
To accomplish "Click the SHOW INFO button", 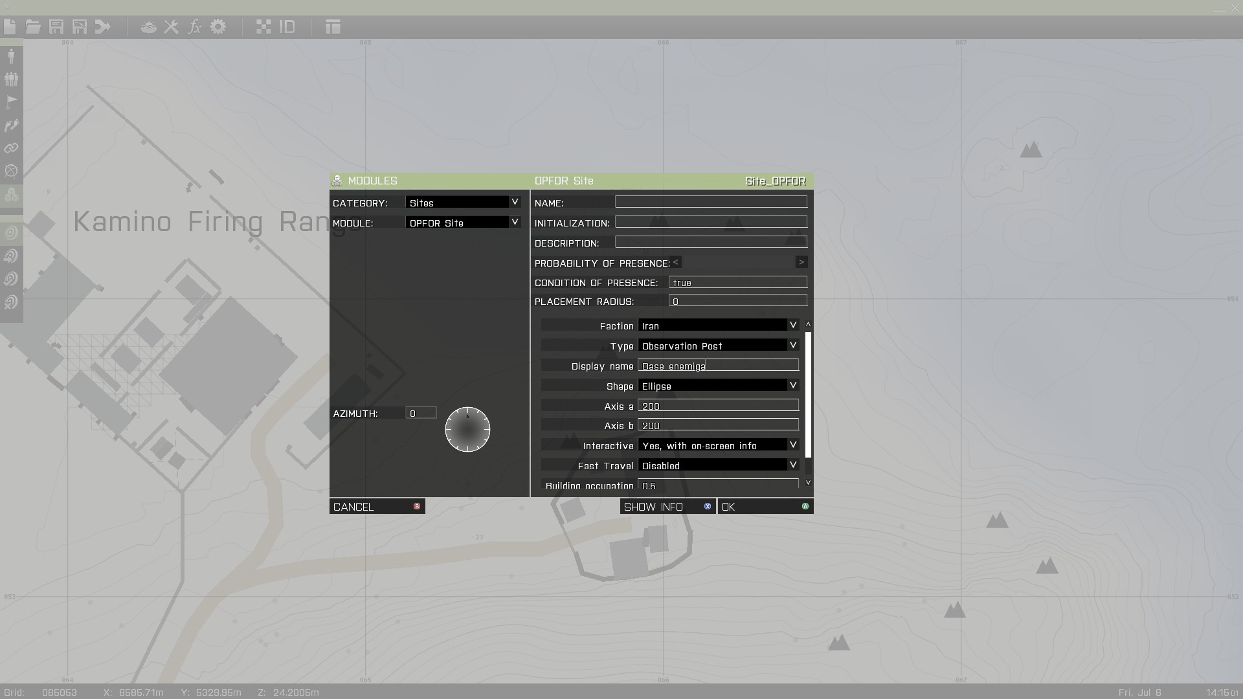I will click(667, 506).
